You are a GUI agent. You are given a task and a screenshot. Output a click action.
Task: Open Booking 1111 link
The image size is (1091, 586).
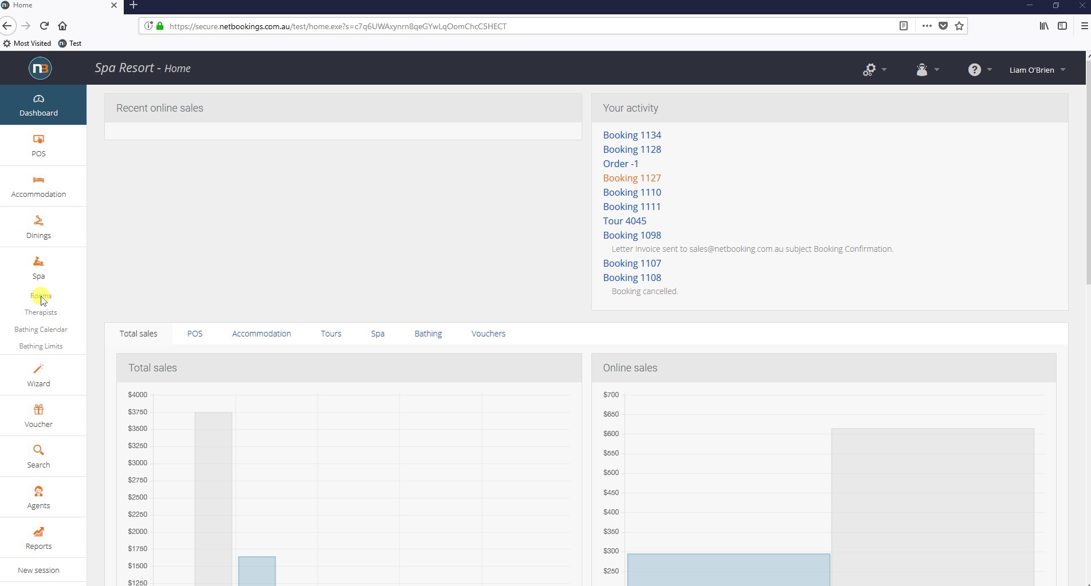[x=631, y=207]
